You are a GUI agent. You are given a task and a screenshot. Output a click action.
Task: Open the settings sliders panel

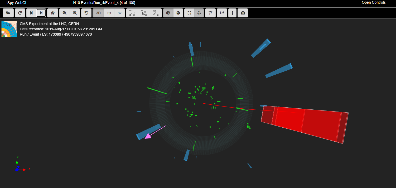click(x=210, y=13)
